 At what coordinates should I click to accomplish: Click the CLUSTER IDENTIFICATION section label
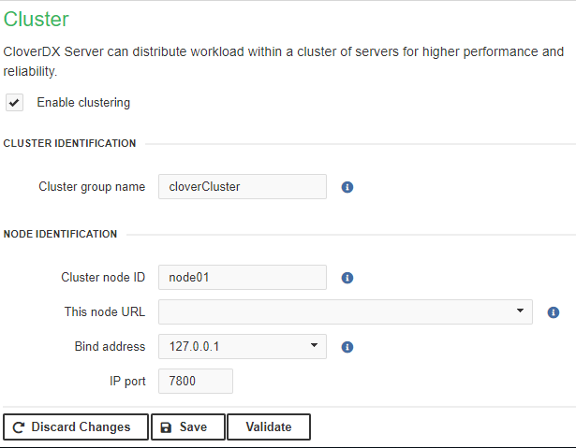point(70,143)
